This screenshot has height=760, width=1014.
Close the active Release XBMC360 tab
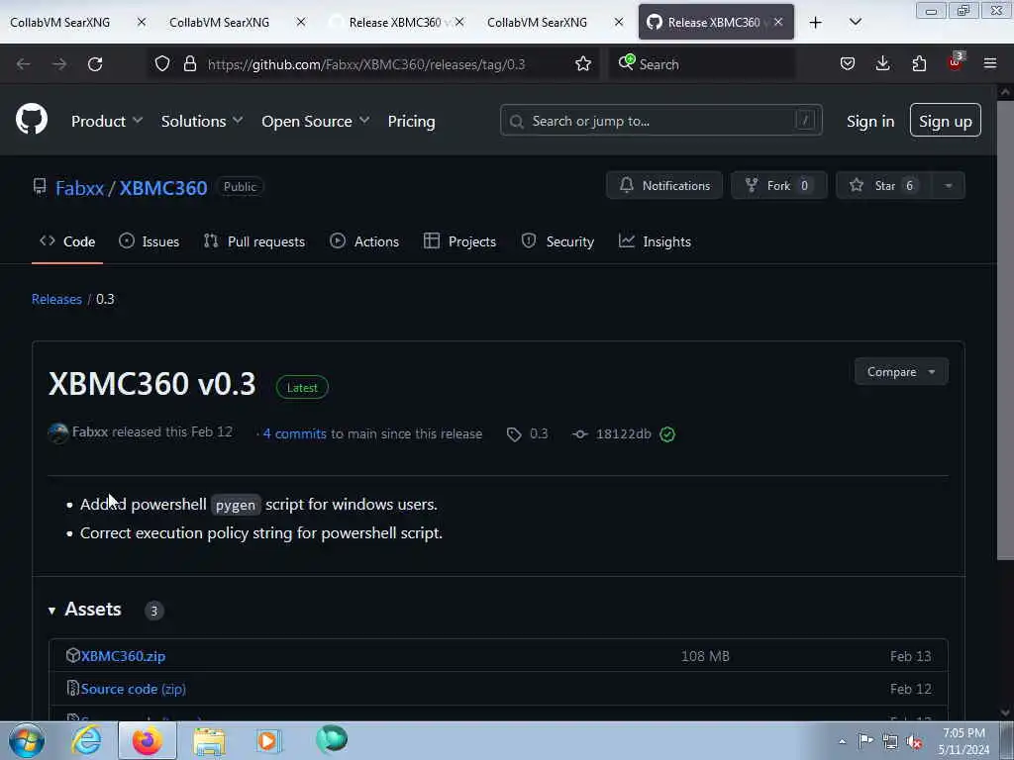click(778, 22)
